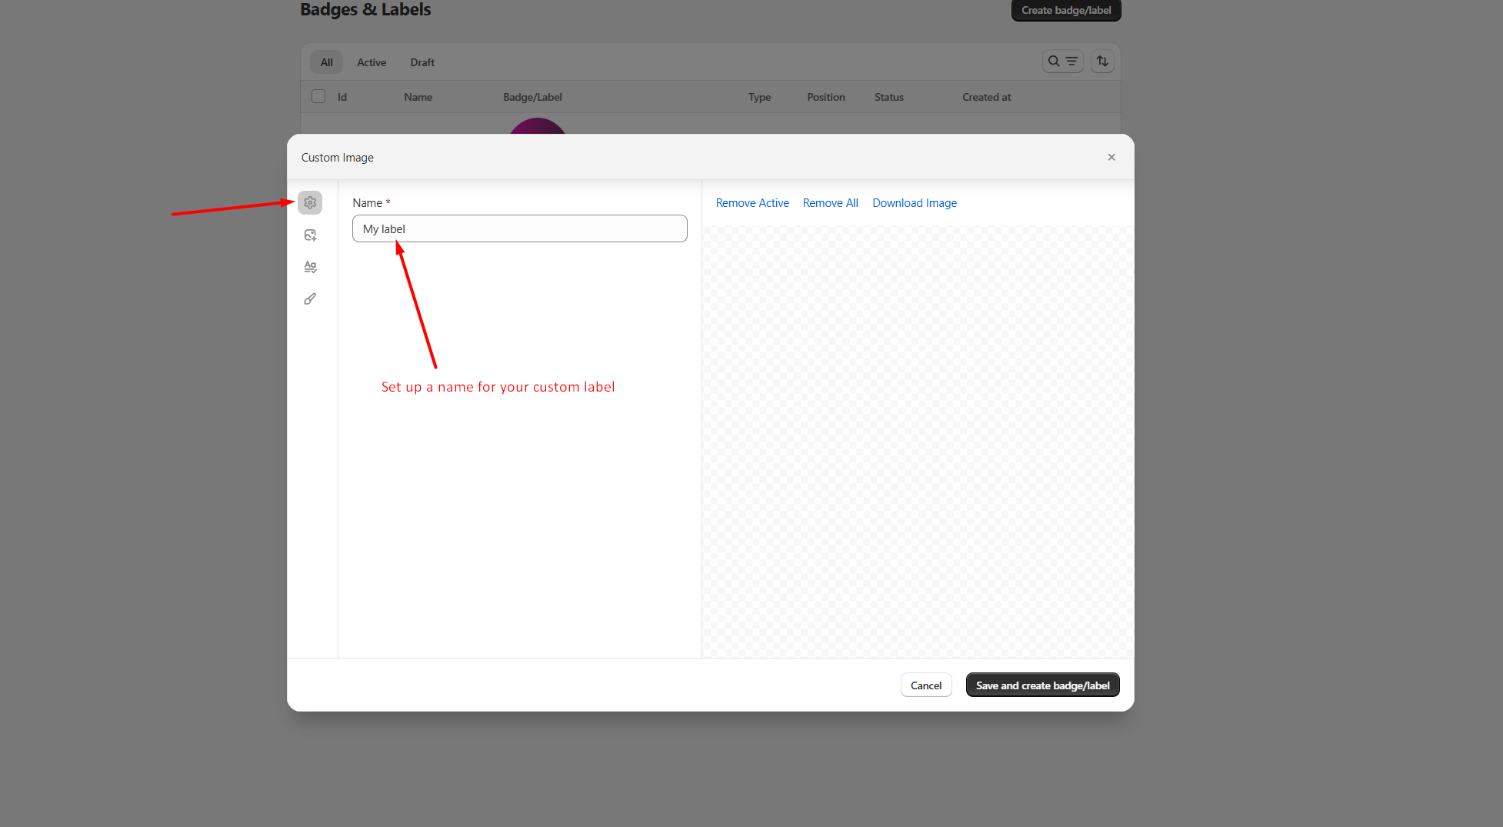Click the search and filter button
Screen dimensions: 1503x827
coord(1062,62)
